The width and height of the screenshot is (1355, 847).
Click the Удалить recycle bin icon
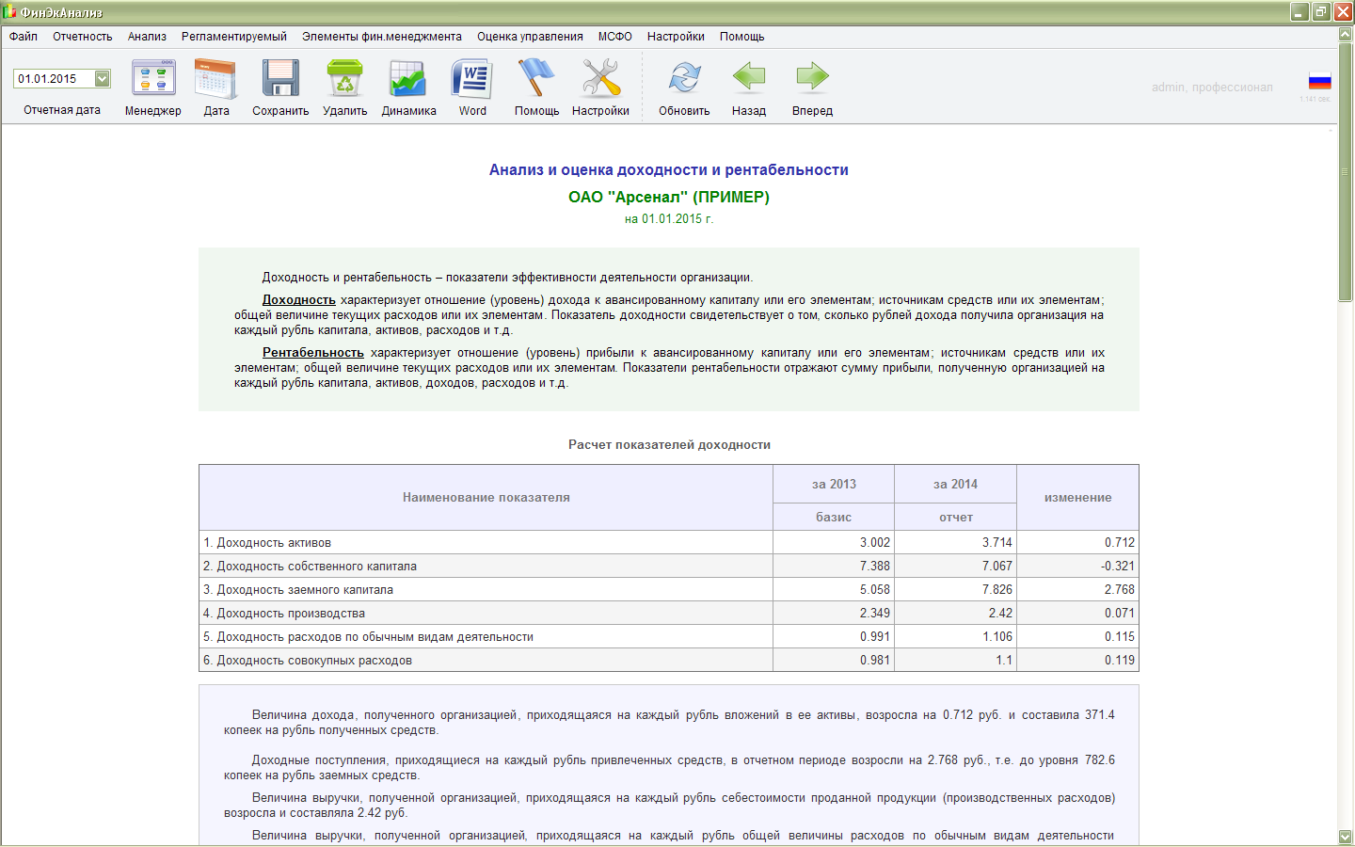pyautogui.click(x=344, y=78)
